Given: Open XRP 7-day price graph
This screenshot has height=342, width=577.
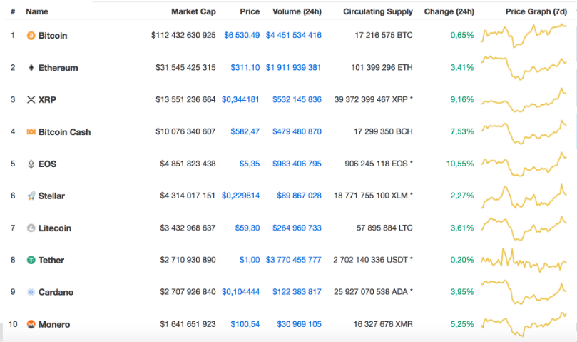Looking at the screenshot, I should point(524,100).
